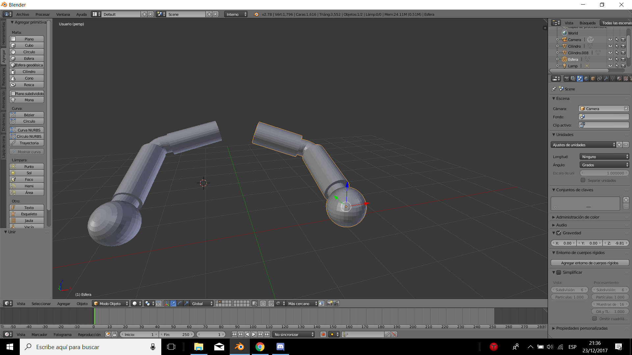Play the animation forward
632x355 pixels.
pos(254,334)
